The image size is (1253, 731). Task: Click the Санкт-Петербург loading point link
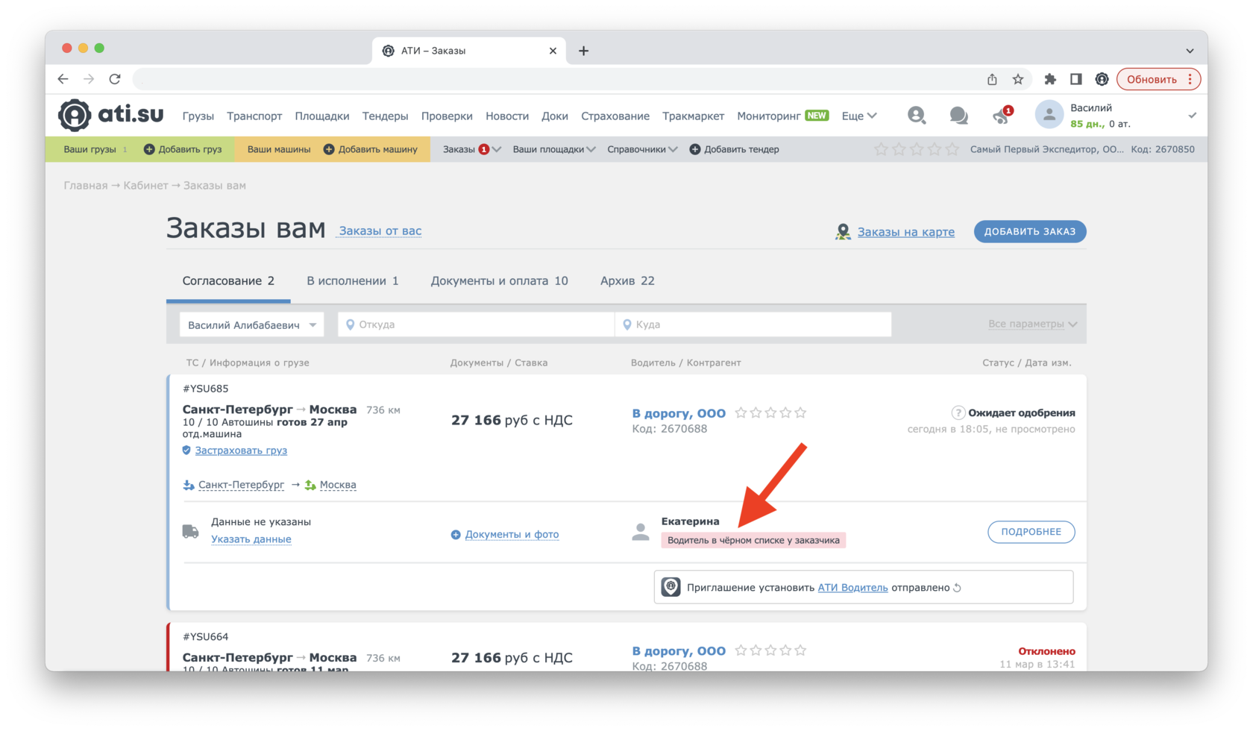pos(241,485)
